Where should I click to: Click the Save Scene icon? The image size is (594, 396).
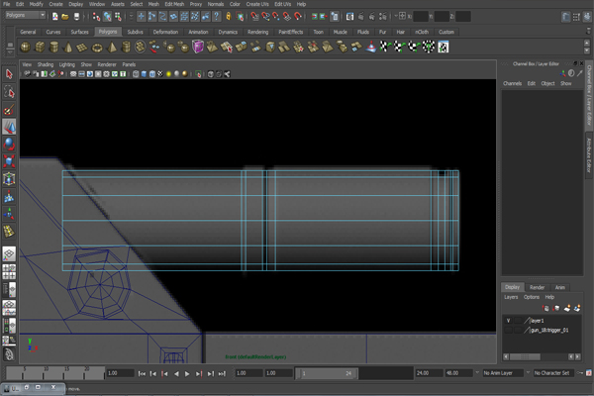pos(76,16)
